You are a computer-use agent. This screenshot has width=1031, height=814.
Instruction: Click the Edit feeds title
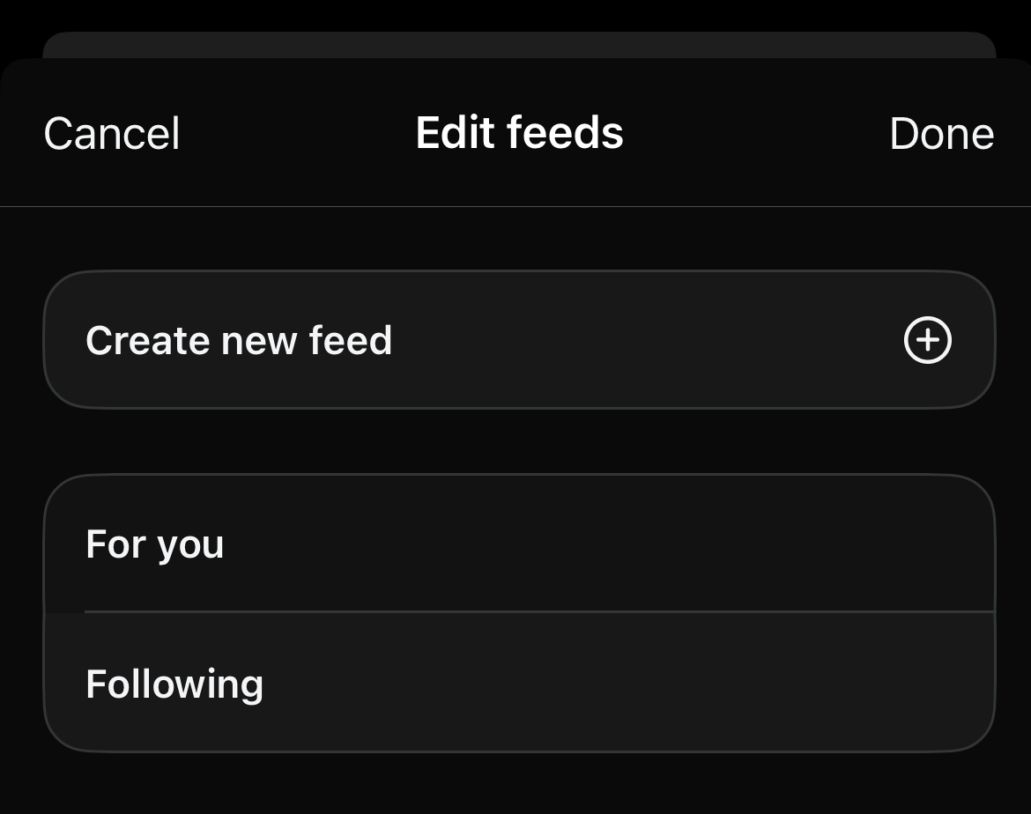pyautogui.click(x=518, y=132)
